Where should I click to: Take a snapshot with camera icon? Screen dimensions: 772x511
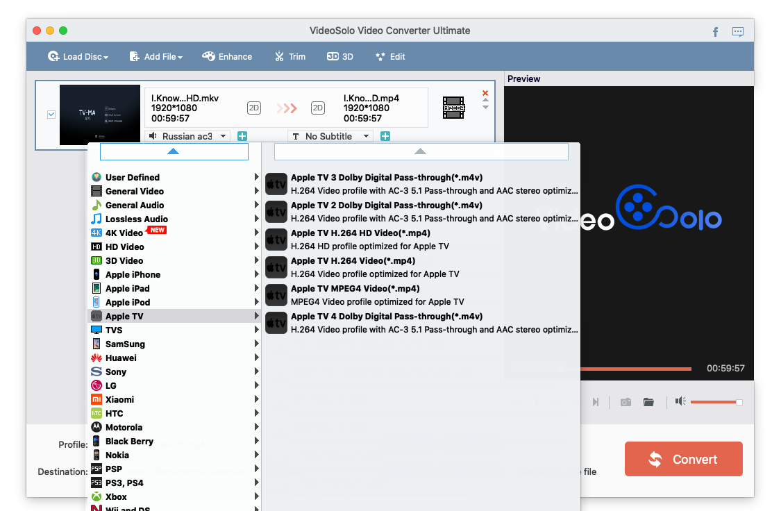(x=626, y=402)
